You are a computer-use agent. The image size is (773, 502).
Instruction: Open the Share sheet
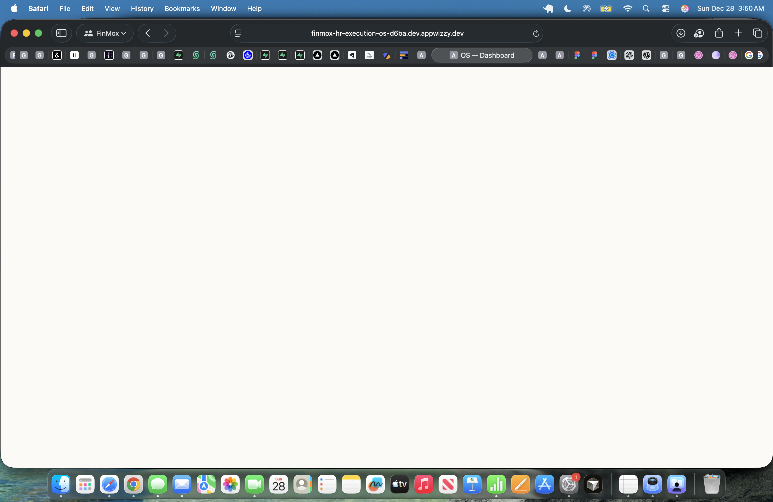tap(719, 33)
